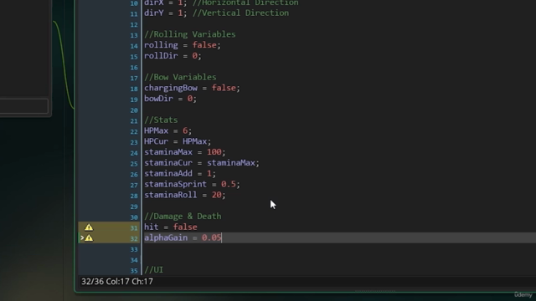This screenshot has width=536, height=301.
Task: Click the warning icon on line 31
Action: 89,227
